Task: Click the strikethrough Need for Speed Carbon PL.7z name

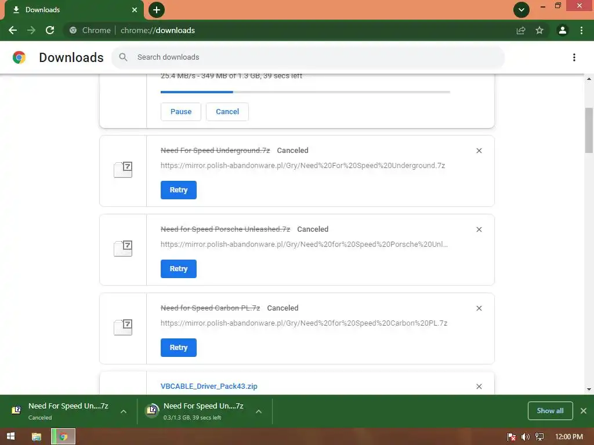Action: tap(210, 308)
